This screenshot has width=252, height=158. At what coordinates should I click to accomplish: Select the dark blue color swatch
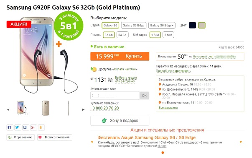coord(192,25)
